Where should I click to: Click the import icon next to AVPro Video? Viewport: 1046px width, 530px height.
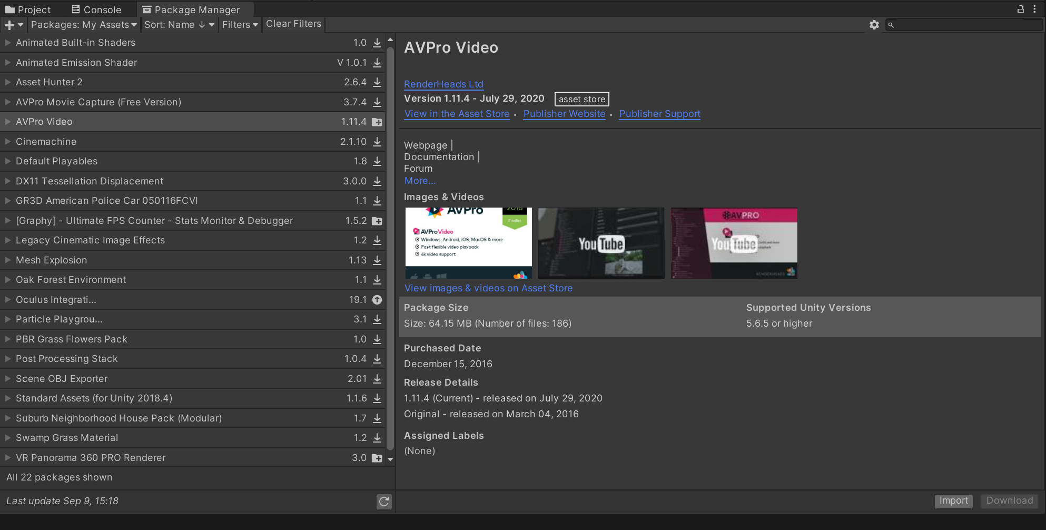click(x=377, y=122)
